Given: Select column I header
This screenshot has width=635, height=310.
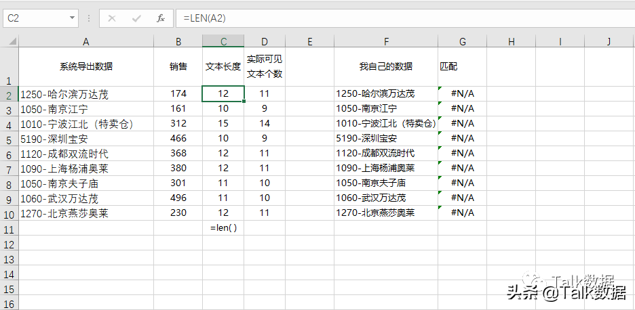Looking at the screenshot, I should 560,41.
